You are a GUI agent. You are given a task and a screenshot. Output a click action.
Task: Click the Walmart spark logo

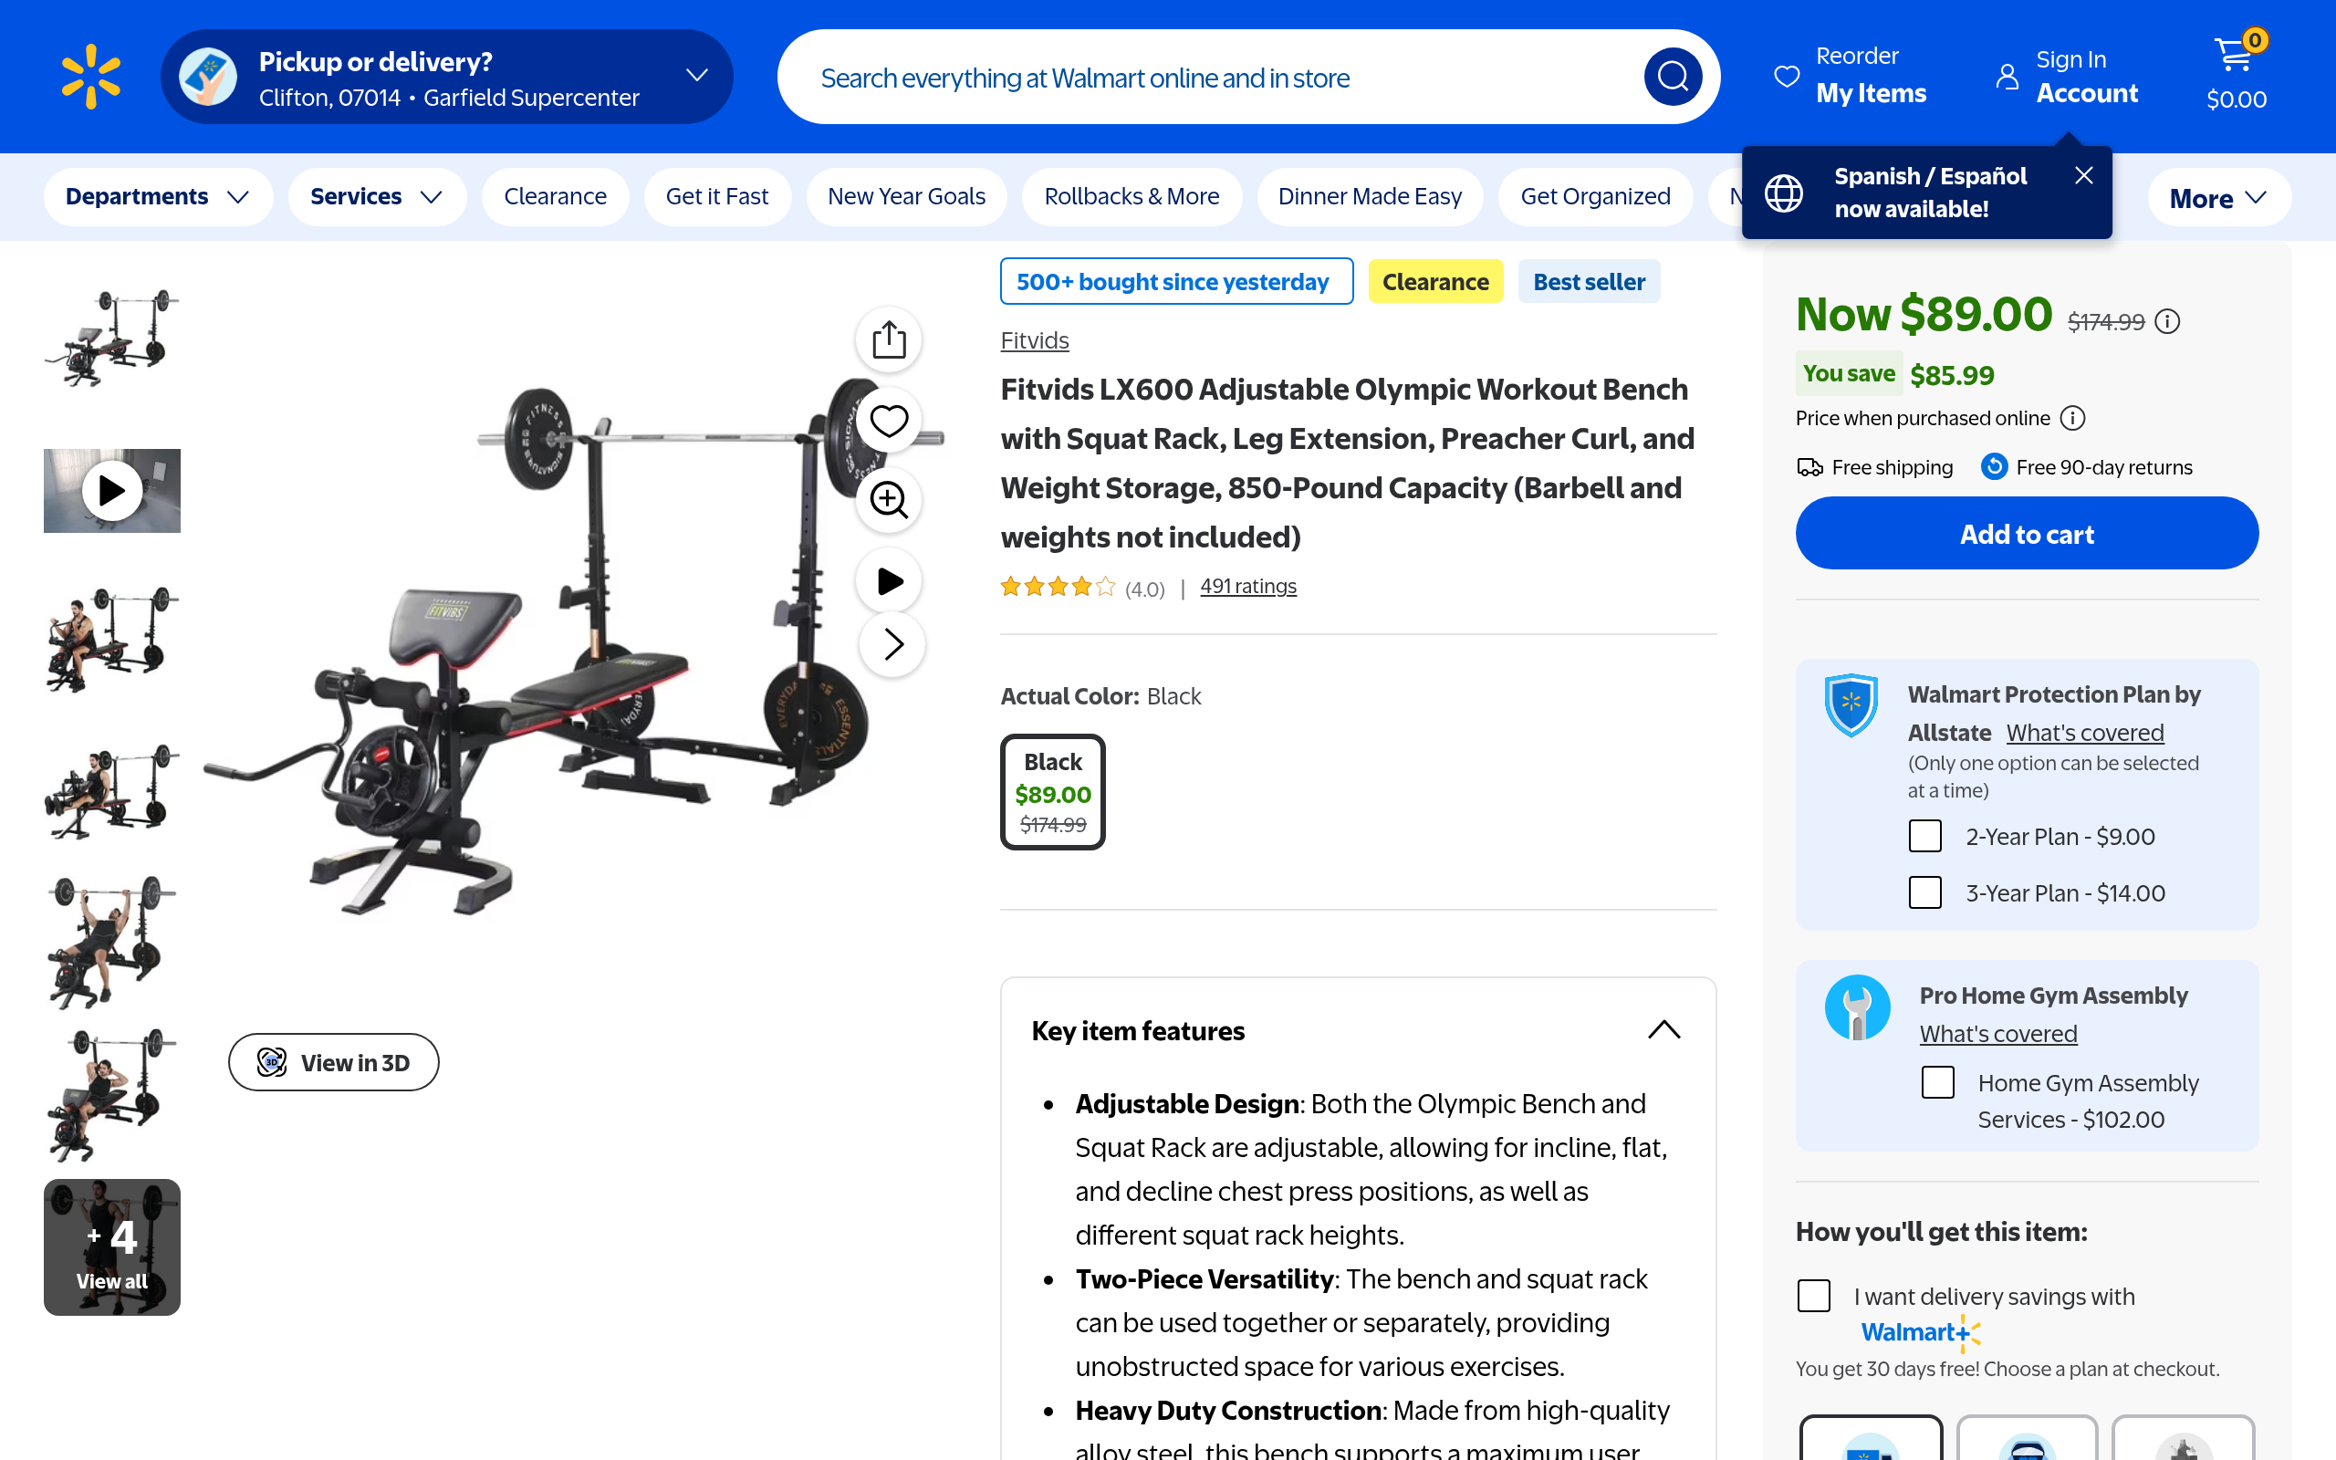coord(90,77)
